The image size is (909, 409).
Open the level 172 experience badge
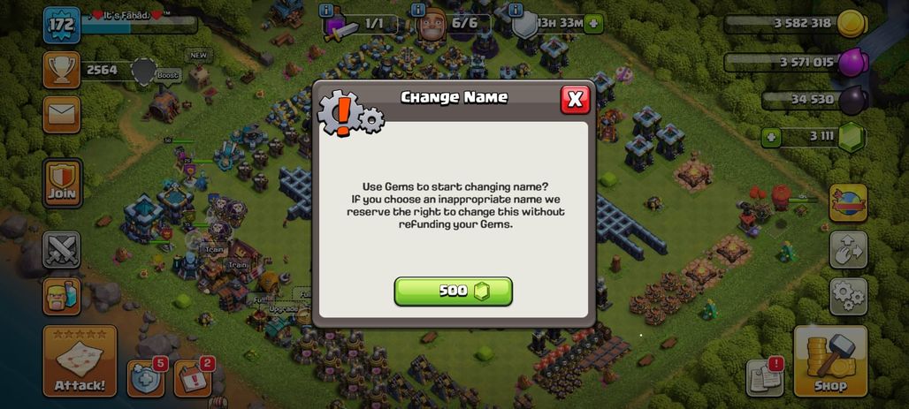(61, 25)
